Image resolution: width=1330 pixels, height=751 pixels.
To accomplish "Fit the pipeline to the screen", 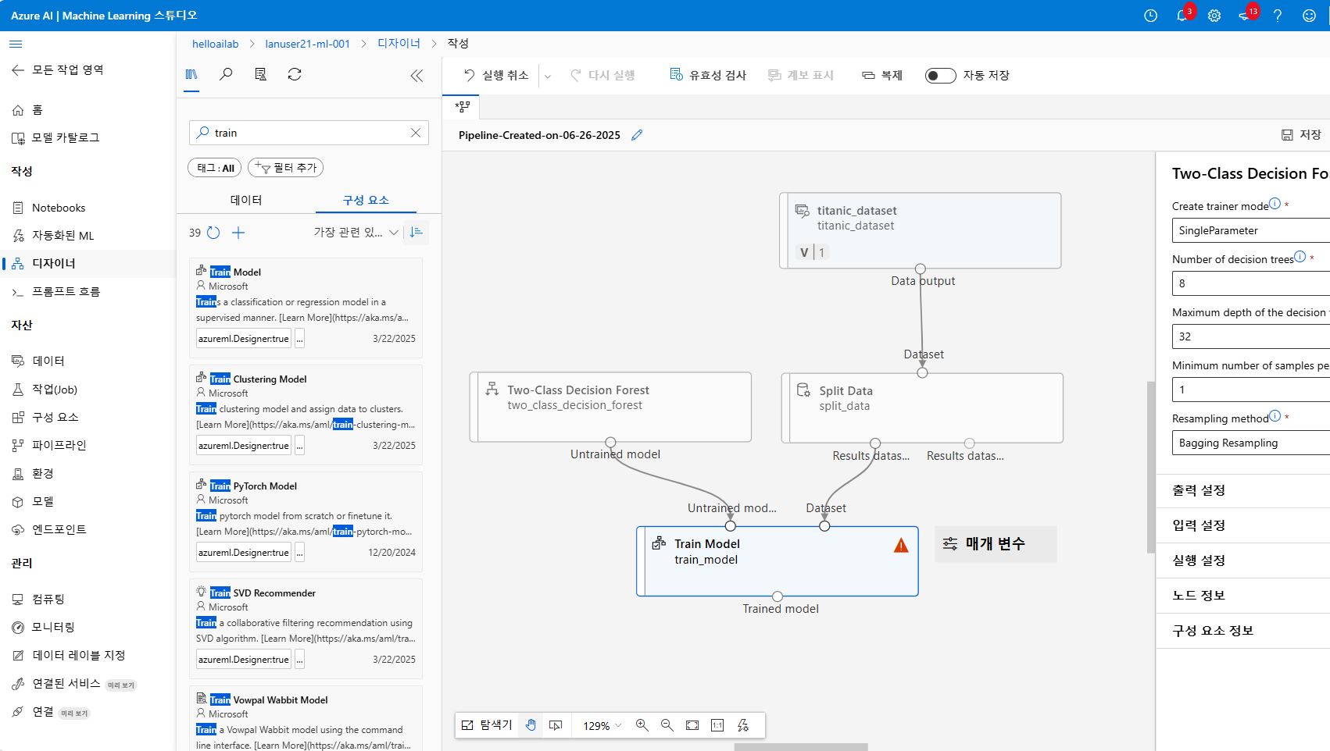I will click(692, 725).
